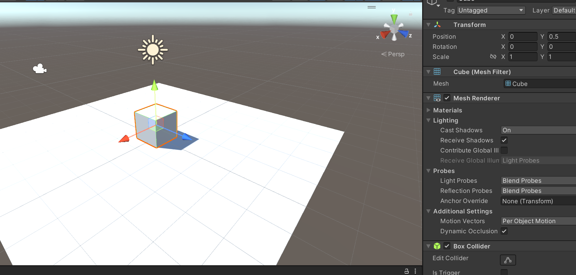The height and width of the screenshot is (275, 576).
Task: Collapse the Additional Settings section
Action: (x=429, y=211)
